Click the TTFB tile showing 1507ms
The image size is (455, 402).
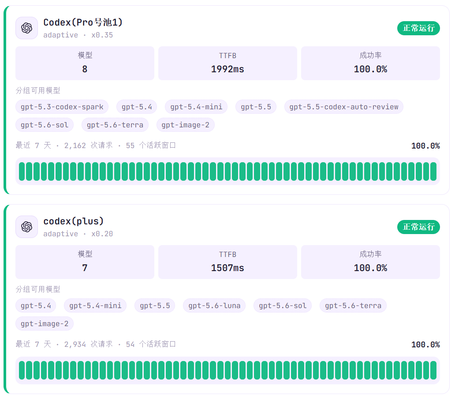pos(227,262)
